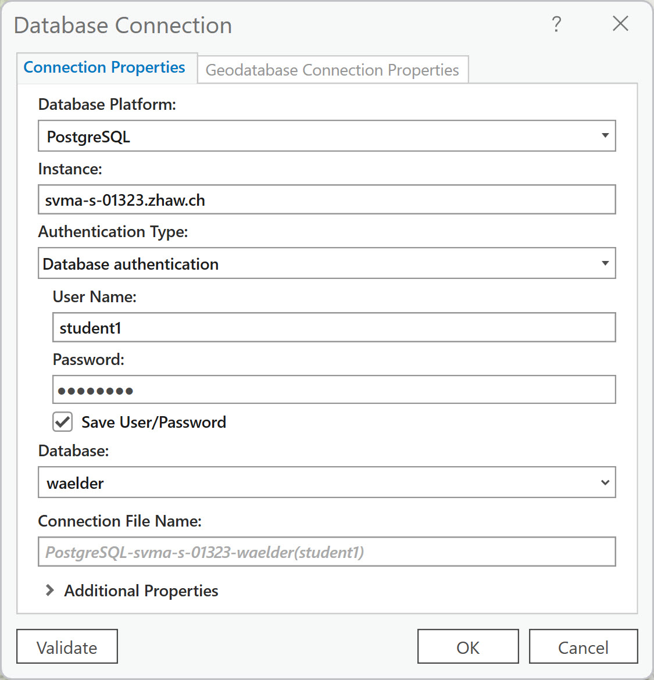Open the Geodatabase Connection Properties tab

point(333,70)
